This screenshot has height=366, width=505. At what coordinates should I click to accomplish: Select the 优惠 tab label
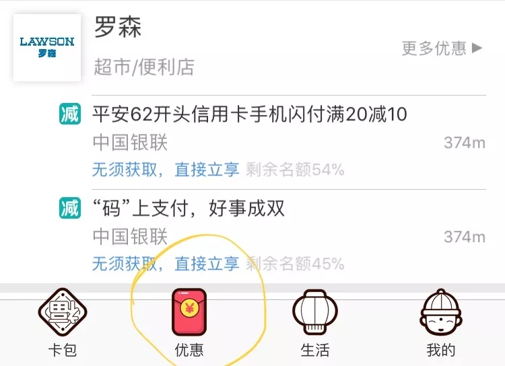point(189,350)
